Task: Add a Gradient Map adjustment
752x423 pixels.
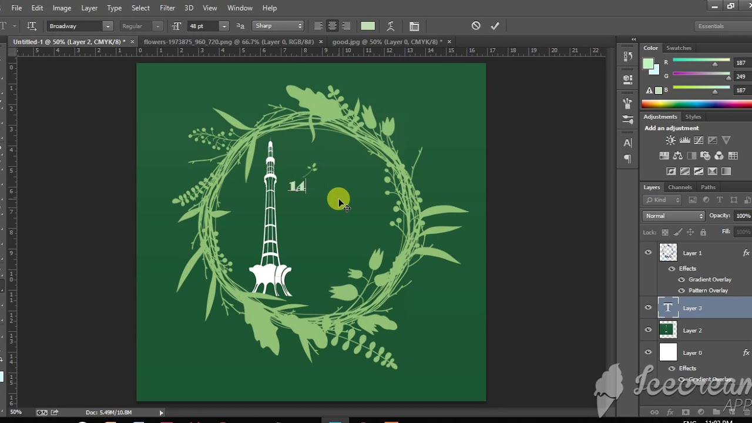Action: [726, 172]
